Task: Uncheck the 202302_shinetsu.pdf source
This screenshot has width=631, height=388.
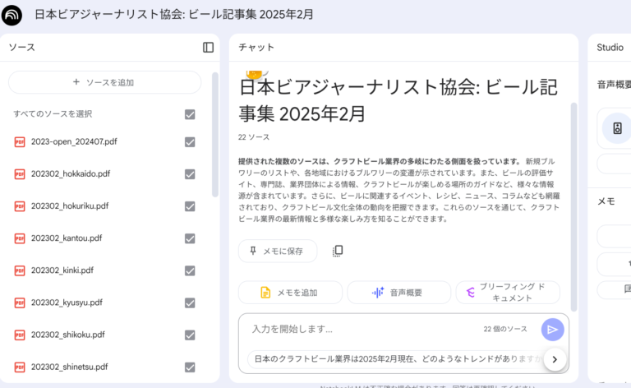Action: tap(190, 367)
